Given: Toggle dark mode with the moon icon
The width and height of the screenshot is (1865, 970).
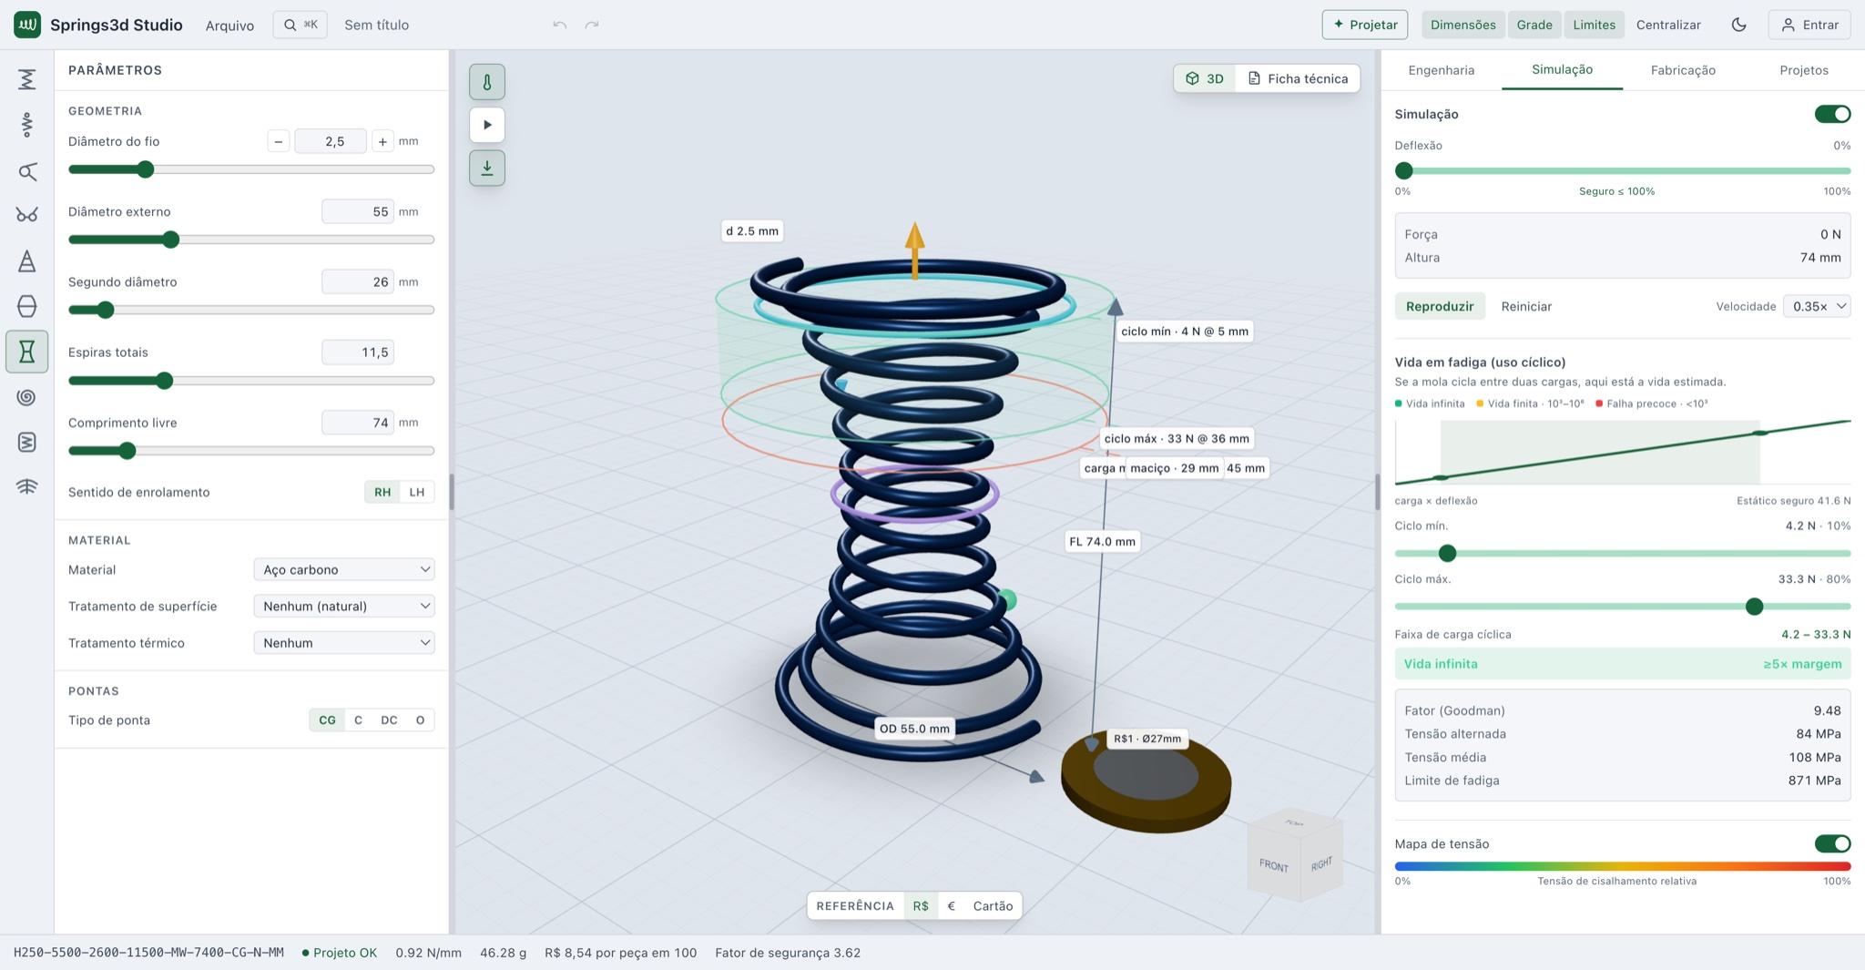Looking at the screenshot, I should click(x=1739, y=25).
